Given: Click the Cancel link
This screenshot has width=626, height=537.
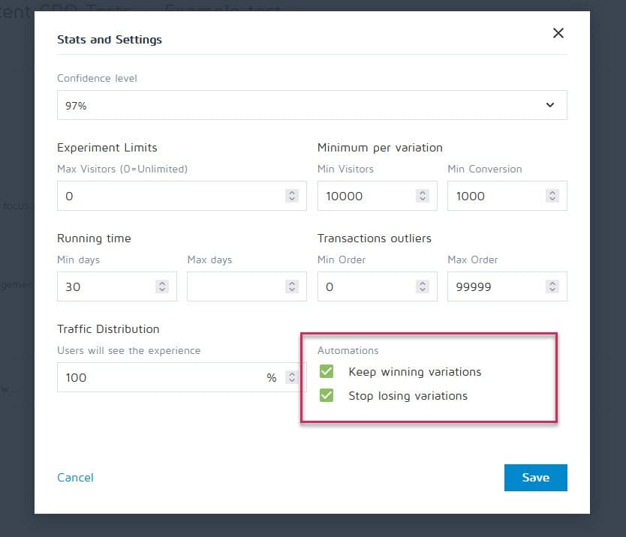Looking at the screenshot, I should point(76,478).
